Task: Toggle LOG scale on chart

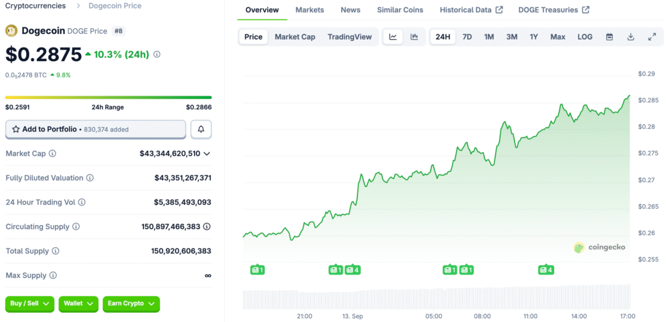Action: tap(585, 37)
